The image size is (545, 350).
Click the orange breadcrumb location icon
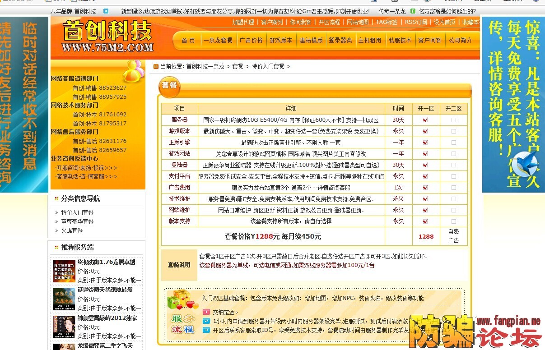[x=156, y=66]
